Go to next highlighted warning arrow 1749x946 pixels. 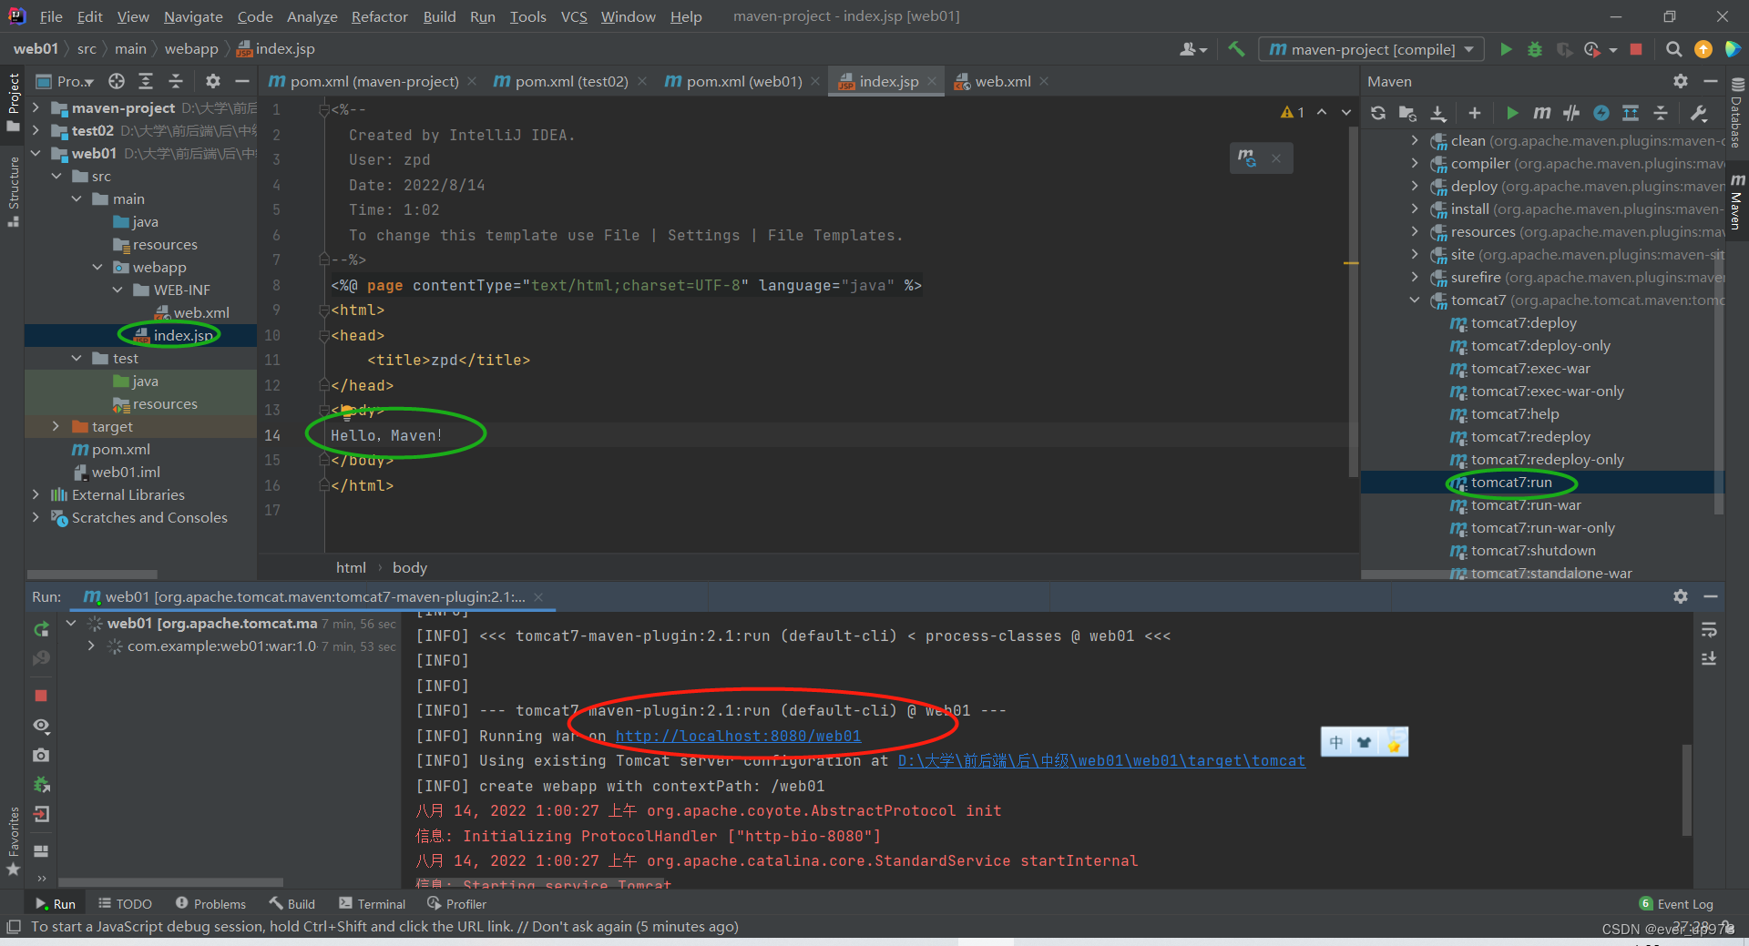pos(1345,113)
